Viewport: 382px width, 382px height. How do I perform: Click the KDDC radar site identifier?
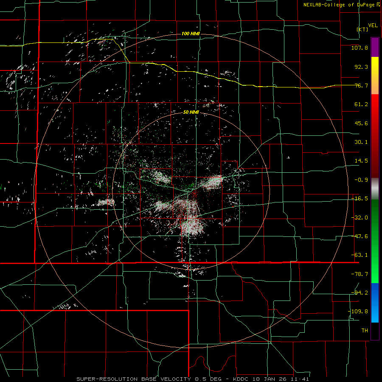click(241, 379)
